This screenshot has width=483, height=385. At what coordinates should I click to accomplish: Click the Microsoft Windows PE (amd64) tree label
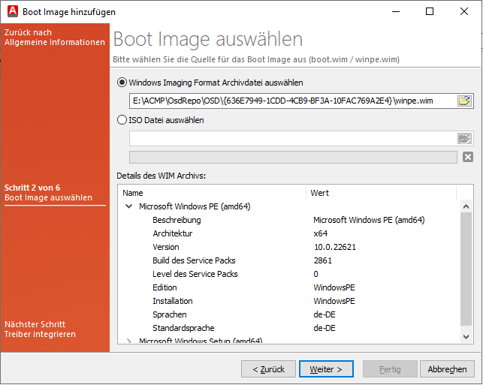tap(195, 206)
